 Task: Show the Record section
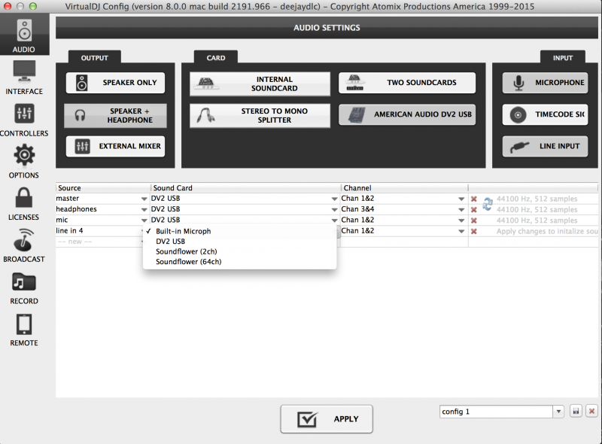(24, 287)
